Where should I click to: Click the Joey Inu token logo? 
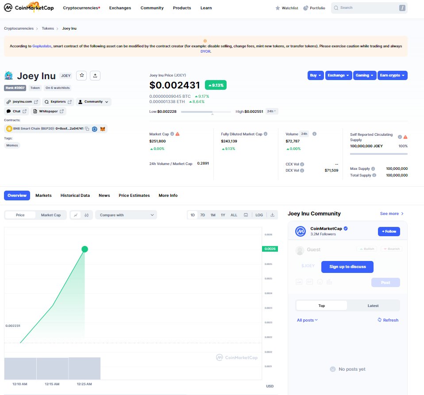[x=9, y=75]
